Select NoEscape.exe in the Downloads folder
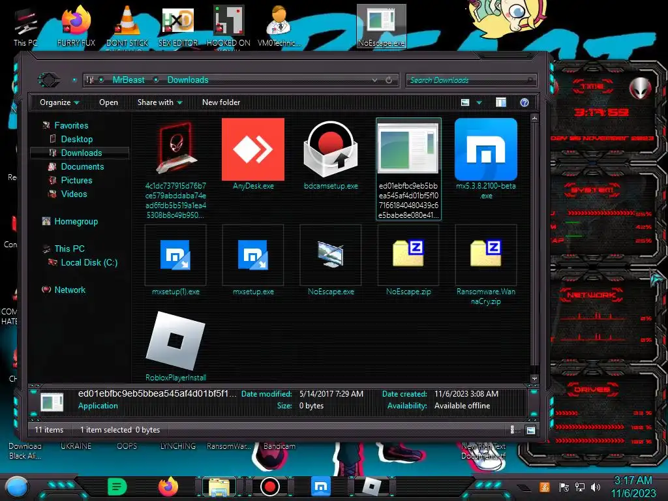 331,254
